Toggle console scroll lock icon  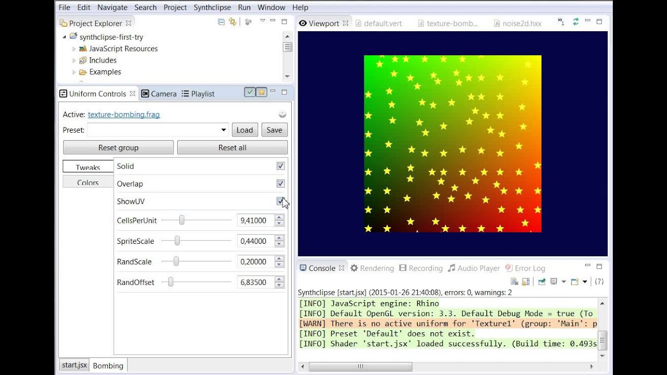click(x=525, y=282)
